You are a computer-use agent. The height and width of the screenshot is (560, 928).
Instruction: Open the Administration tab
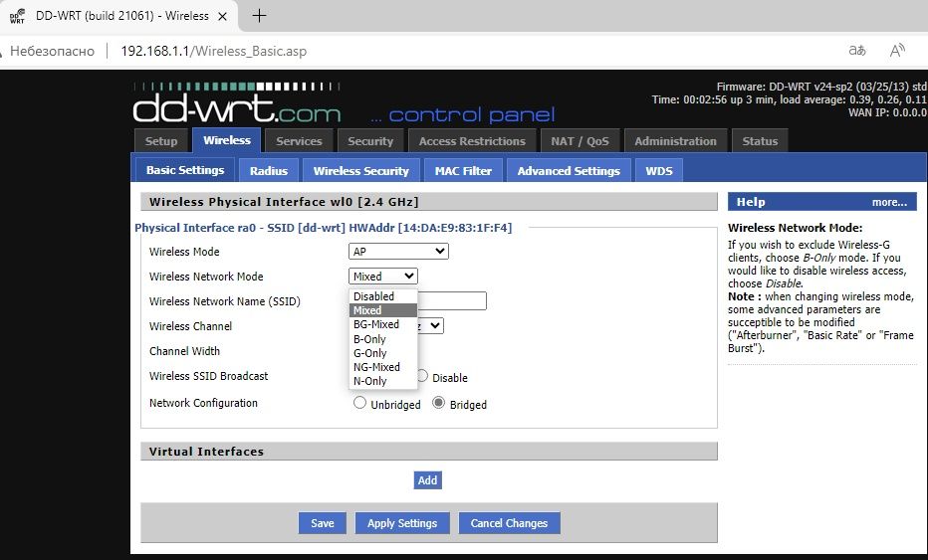point(676,140)
